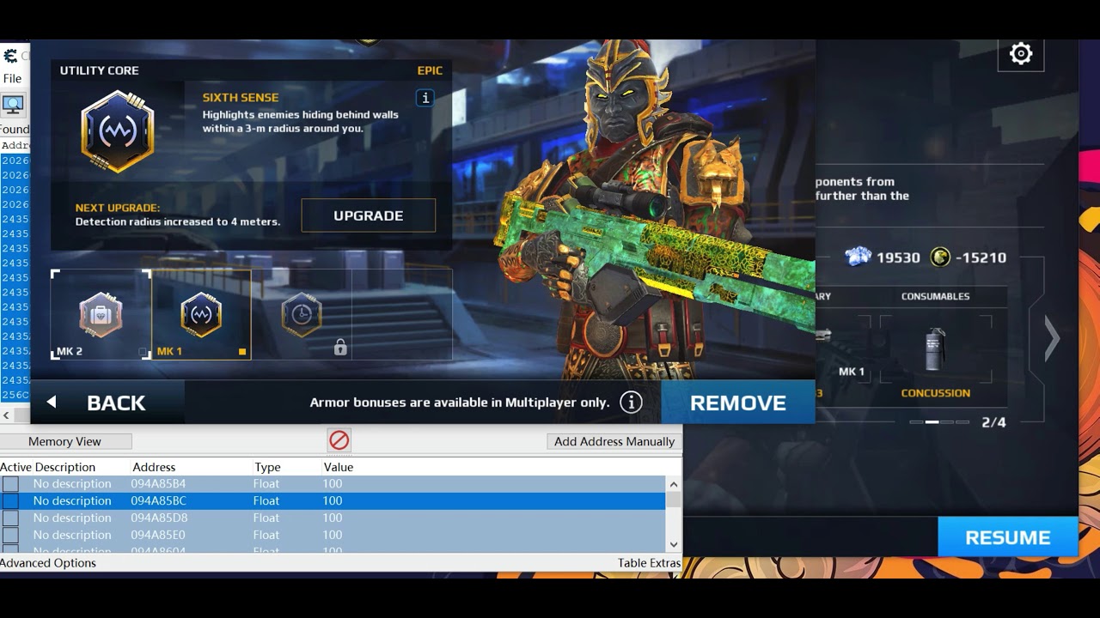Toggle Active checkbox for address 094A85D8

[x=10, y=518]
